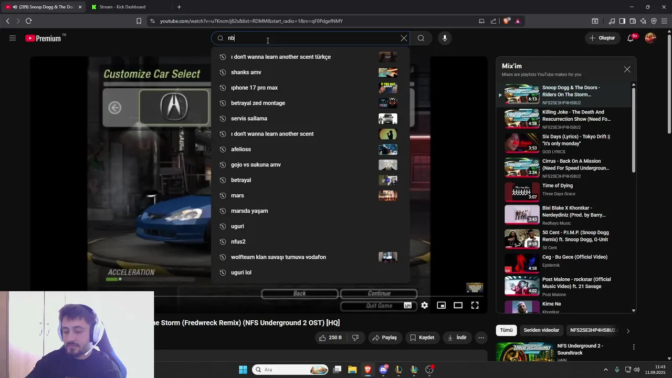Choose suggestion 'betrayal zed montage'

pyautogui.click(x=310, y=103)
